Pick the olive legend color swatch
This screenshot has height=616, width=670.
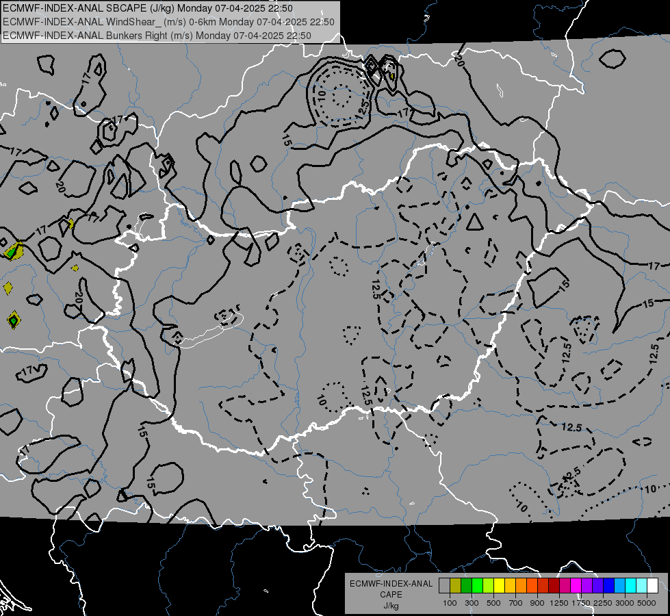point(456,586)
